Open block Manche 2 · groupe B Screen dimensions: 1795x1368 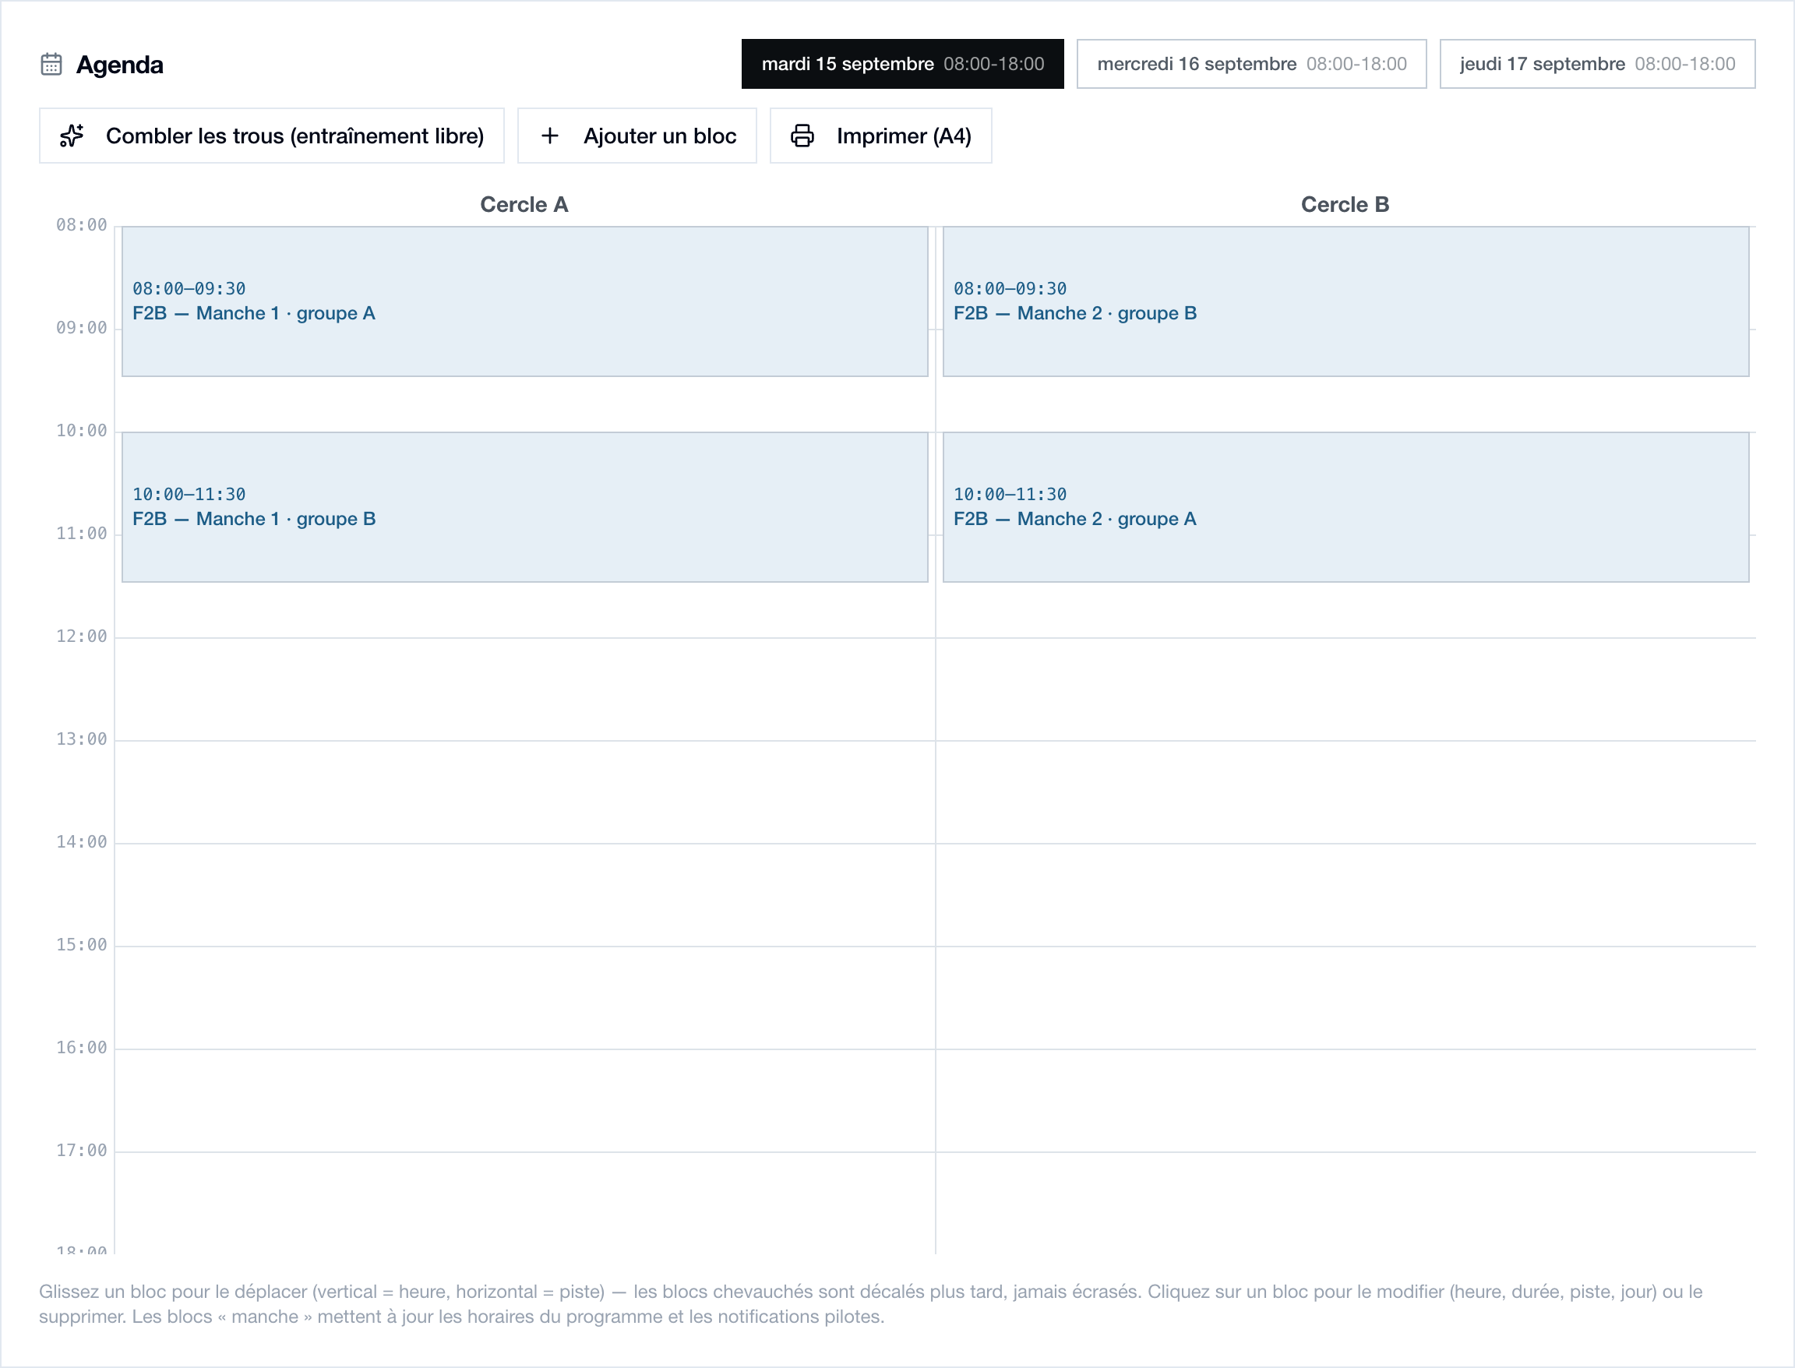pyautogui.click(x=1345, y=301)
